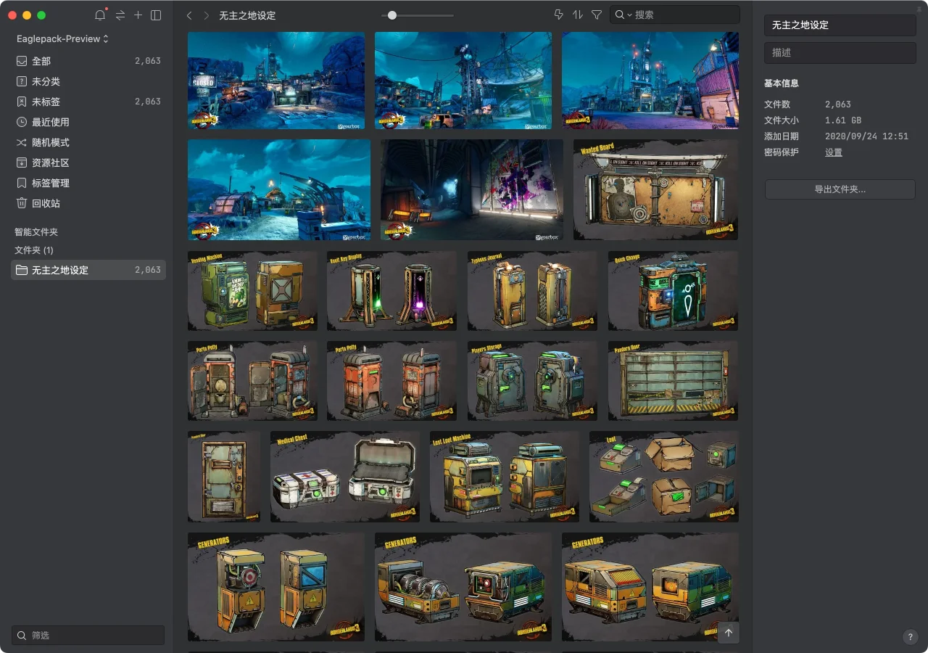Viewport: 928px width, 653px height.
Task: Select the 无主之地设定 folder in sidebar
Action: [x=88, y=270]
